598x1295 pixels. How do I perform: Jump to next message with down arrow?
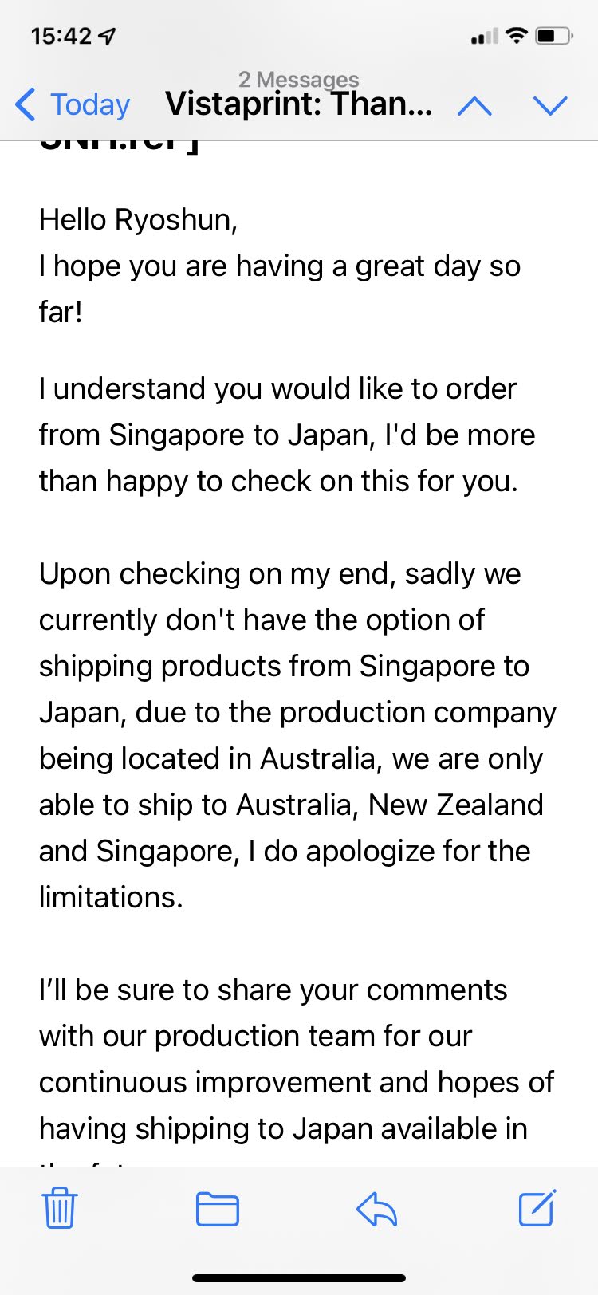click(550, 105)
